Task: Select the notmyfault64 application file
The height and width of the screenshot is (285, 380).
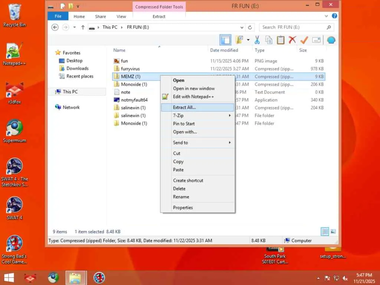Action: coord(134,100)
